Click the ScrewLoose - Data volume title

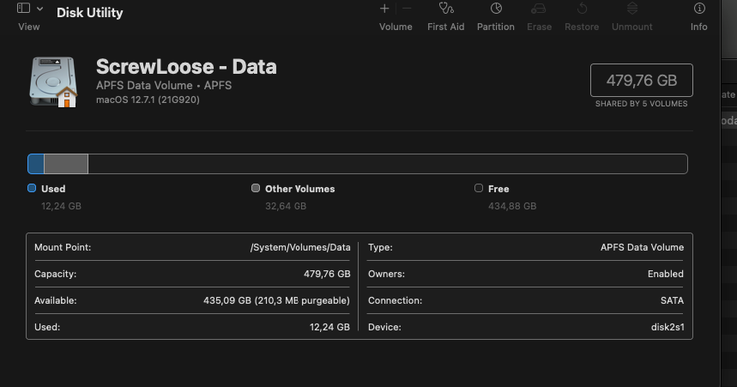click(x=186, y=67)
